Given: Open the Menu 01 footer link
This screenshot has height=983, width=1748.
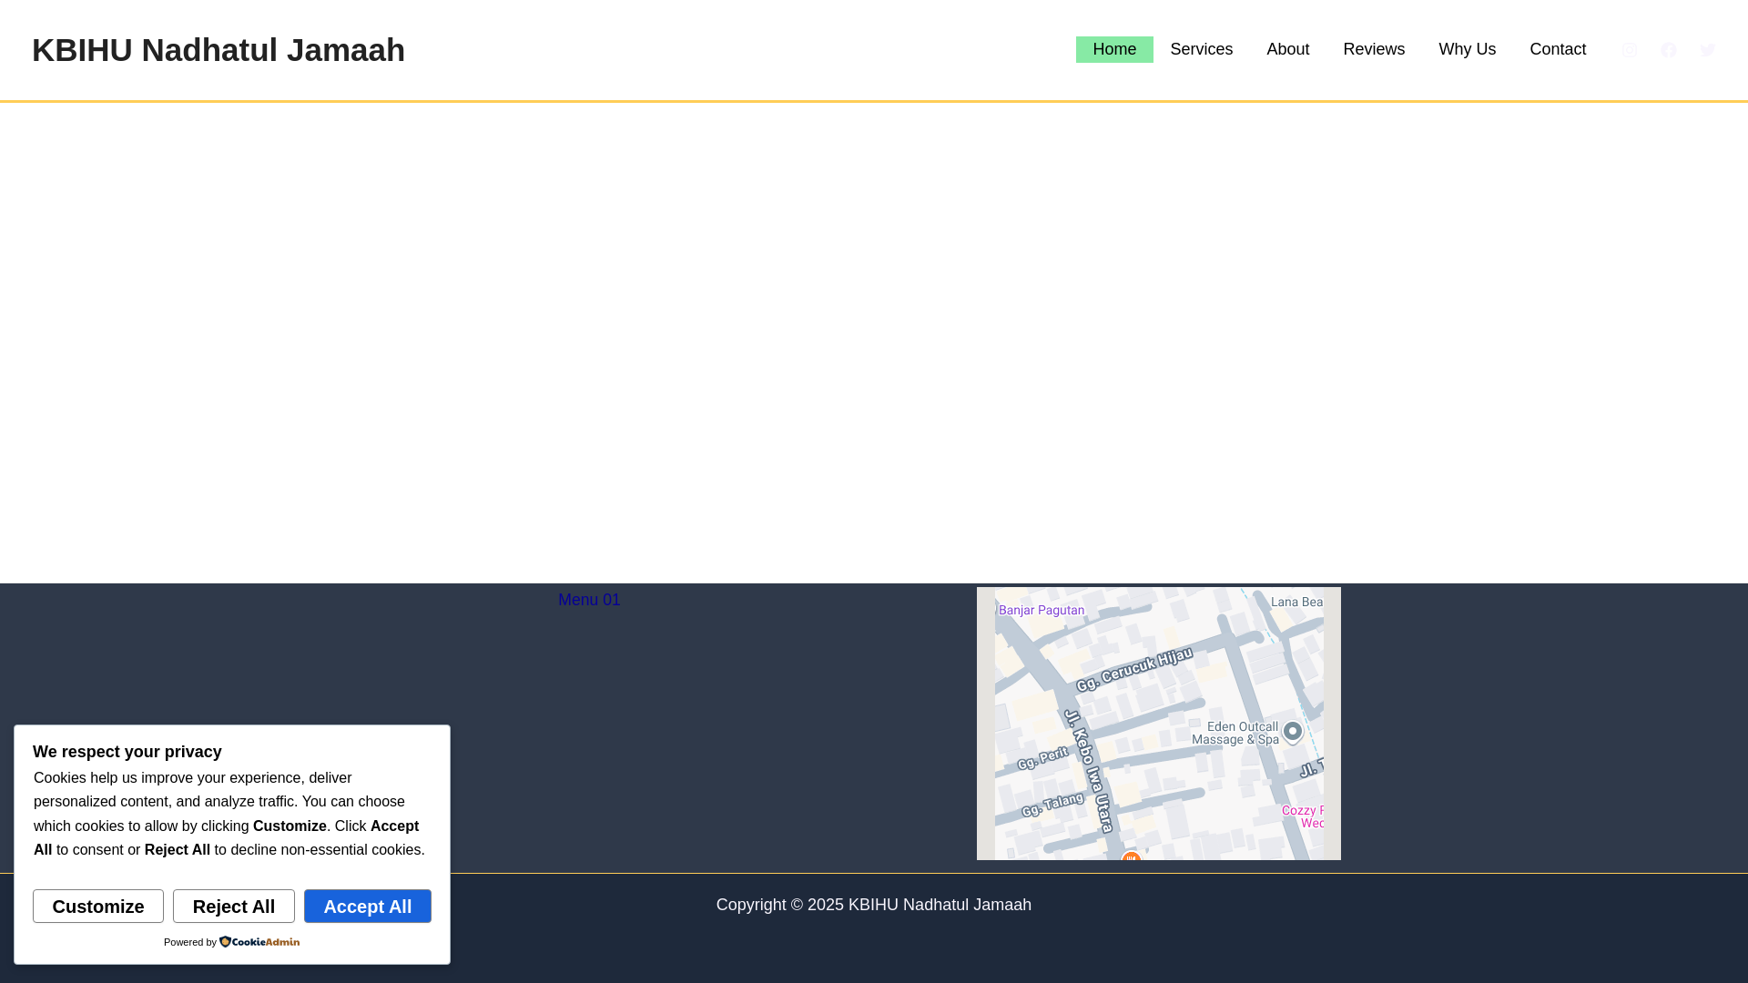Looking at the screenshot, I should tap(589, 600).
